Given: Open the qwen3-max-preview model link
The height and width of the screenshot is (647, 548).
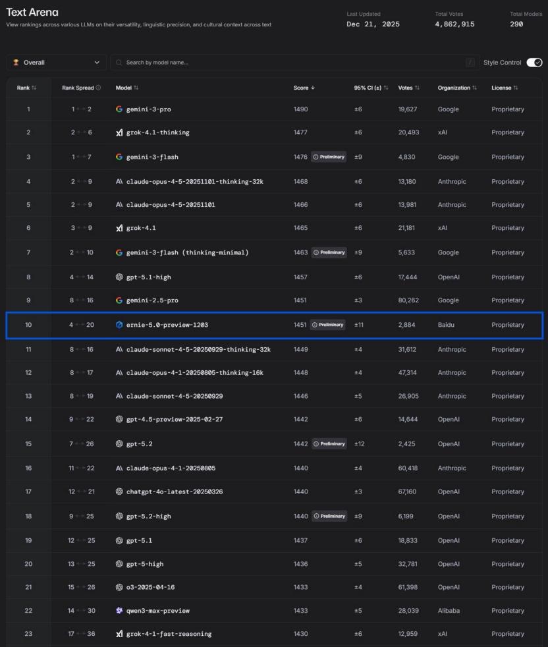Looking at the screenshot, I should click(157, 611).
